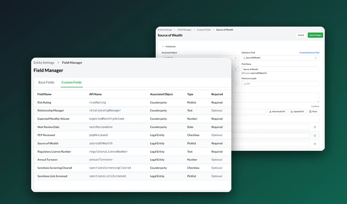Delete the first picklist option with trash icon
The height and width of the screenshot is (204, 347).
coord(315,127)
